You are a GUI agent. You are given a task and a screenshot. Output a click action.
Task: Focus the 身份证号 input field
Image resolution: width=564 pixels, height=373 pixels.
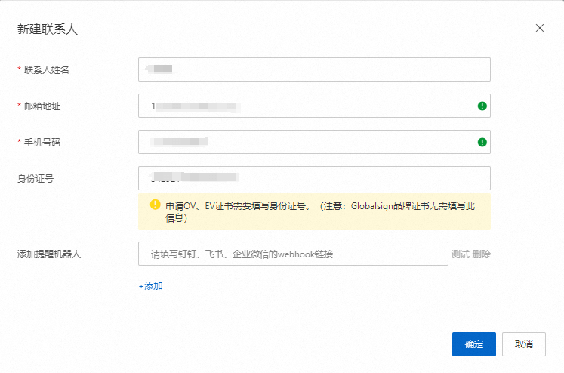(314, 178)
